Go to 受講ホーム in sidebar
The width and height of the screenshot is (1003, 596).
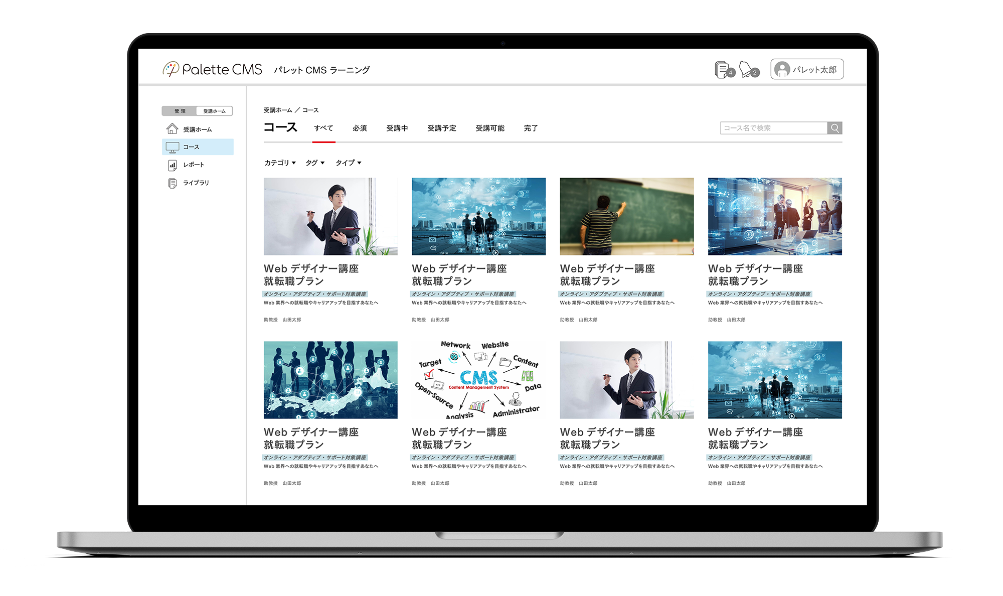(198, 129)
